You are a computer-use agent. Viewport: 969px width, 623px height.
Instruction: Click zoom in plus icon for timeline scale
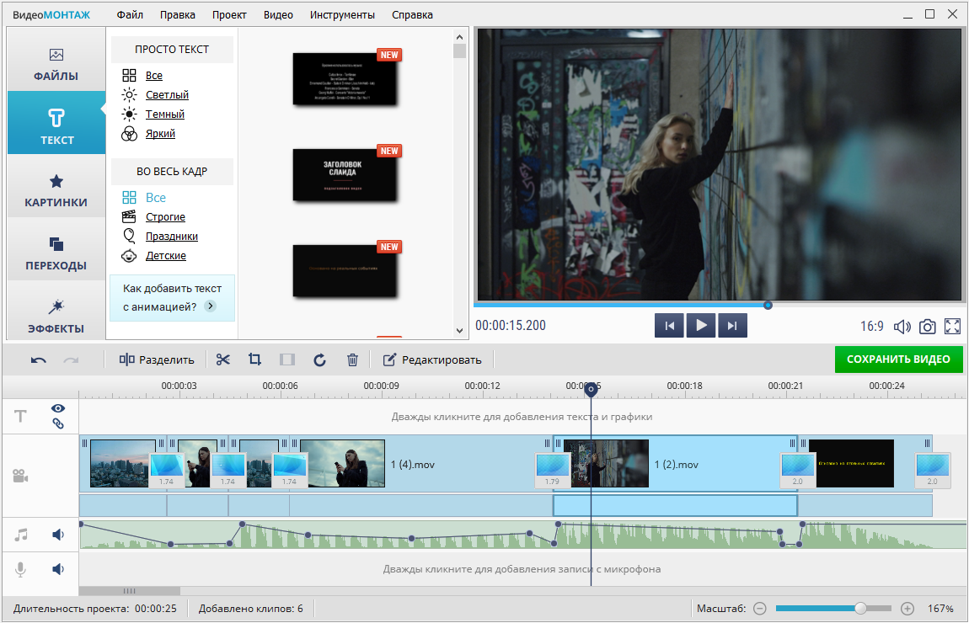point(907,608)
